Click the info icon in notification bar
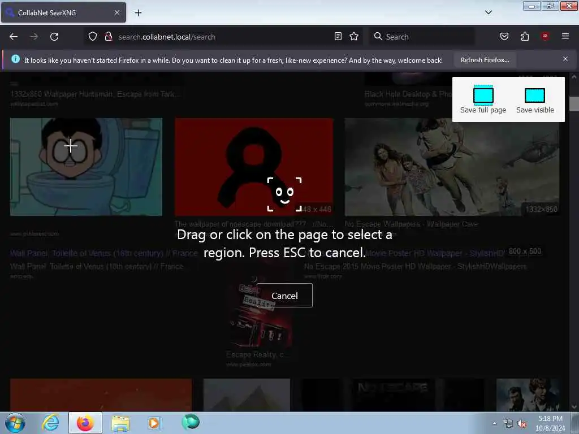The height and width of the screenshot is (434, 579). coord(15,59)
